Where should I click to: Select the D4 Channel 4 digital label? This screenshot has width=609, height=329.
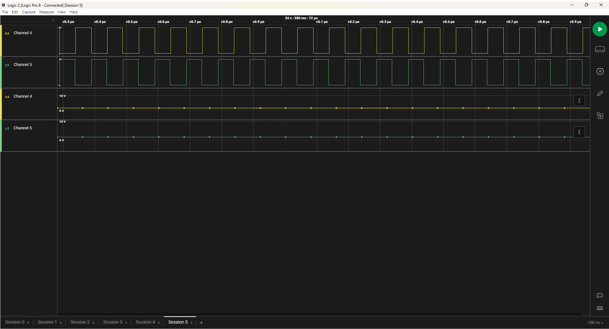(x=23, y=33)
